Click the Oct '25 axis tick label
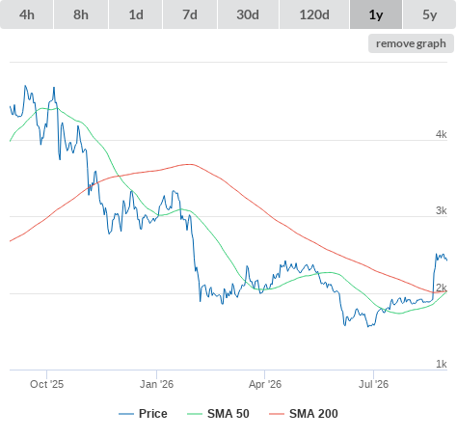Image resolution: width=457 pixels, height=439 pixels. [47, 384]
